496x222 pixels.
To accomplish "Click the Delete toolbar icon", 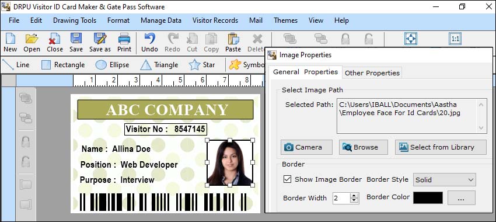I will [x=256, y=43].
